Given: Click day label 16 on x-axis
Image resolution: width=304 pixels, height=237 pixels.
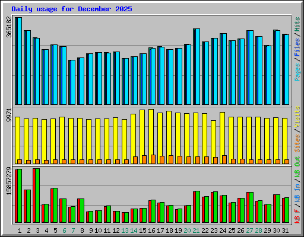Looking at the screenshot, I should click(x=151, y=230).
